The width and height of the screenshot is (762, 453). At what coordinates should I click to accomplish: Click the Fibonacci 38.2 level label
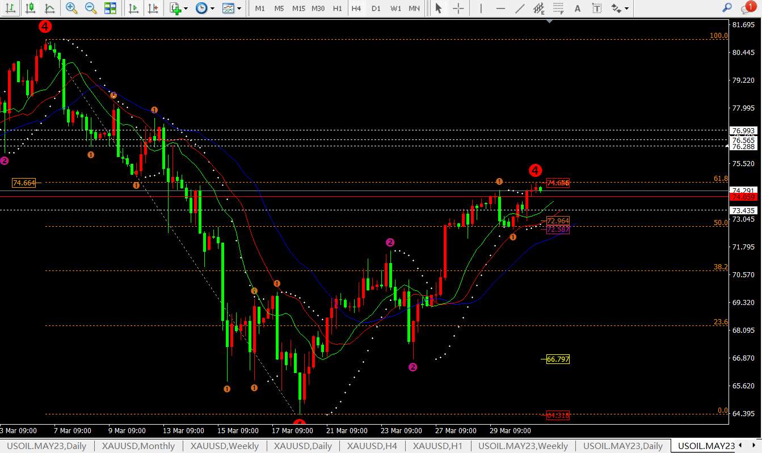coord(721,266)
